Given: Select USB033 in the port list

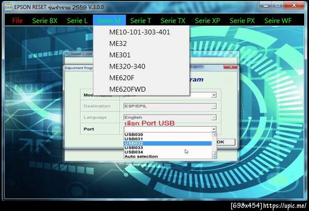Looking at the screenshot, I should (x=168, y=148).
